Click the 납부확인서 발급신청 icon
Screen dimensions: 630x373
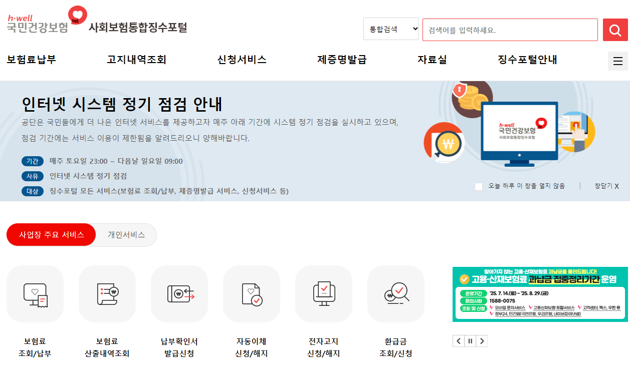179,294
